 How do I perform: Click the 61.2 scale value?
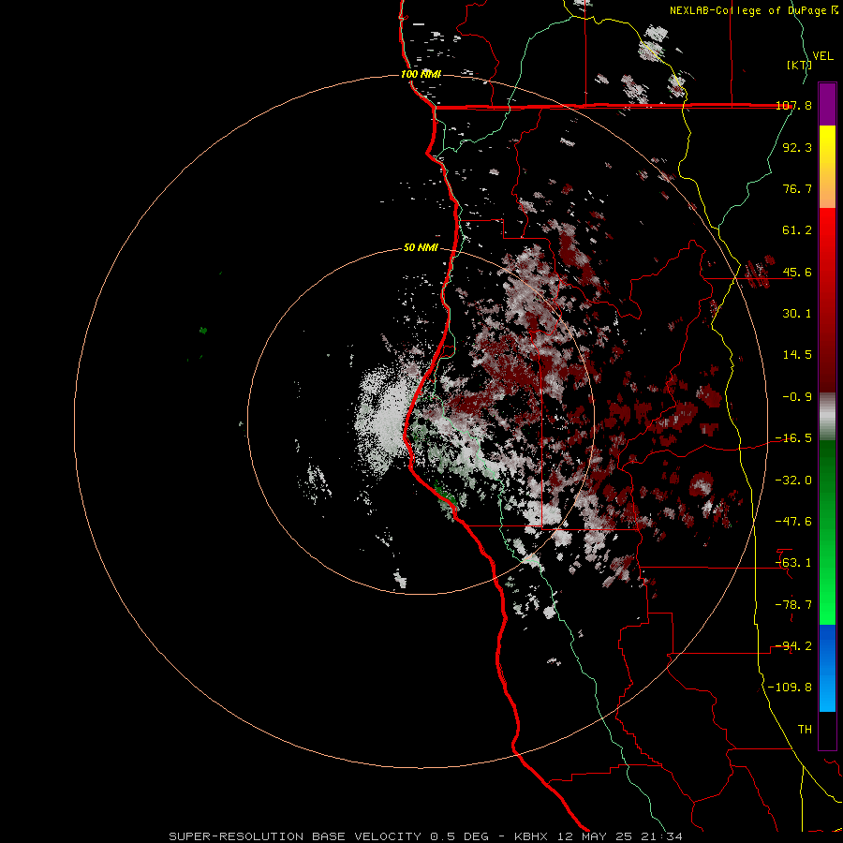[797, 230]
